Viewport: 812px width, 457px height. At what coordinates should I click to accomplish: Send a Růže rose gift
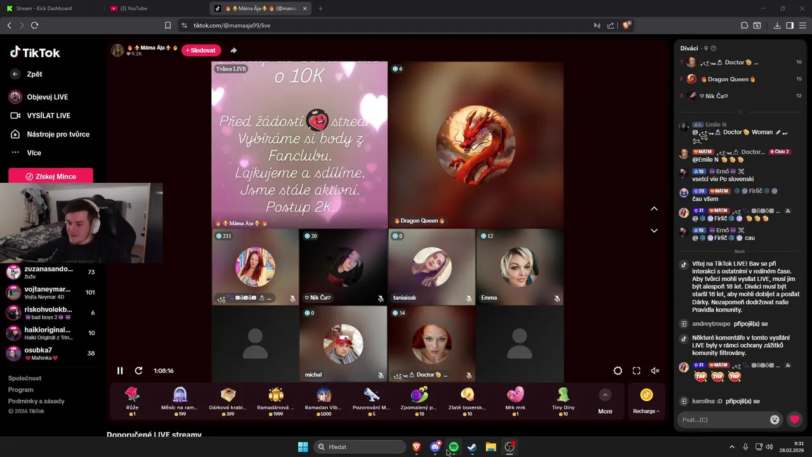(132, 401)
